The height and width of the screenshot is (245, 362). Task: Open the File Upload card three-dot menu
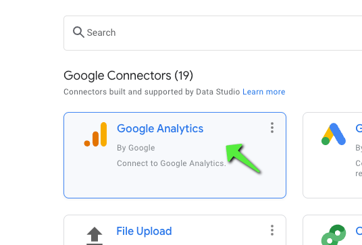pos(272,230)
